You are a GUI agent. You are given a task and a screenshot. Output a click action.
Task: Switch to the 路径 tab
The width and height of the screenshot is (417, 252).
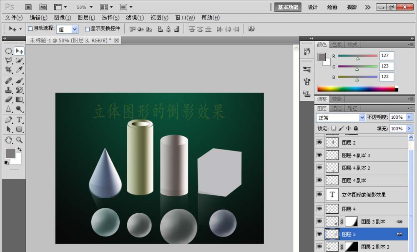point(352,108)
